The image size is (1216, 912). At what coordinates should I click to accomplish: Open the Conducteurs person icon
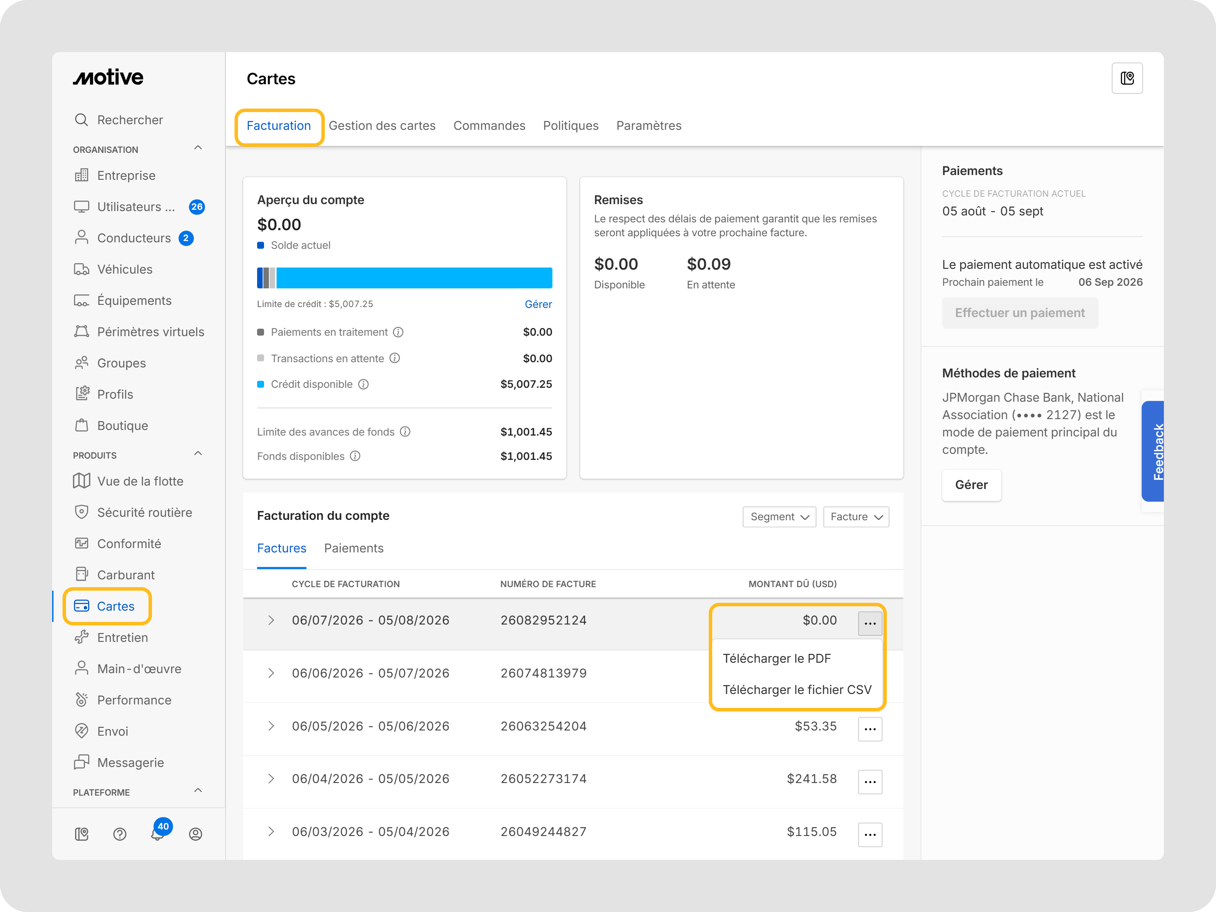tap(81, 238)
